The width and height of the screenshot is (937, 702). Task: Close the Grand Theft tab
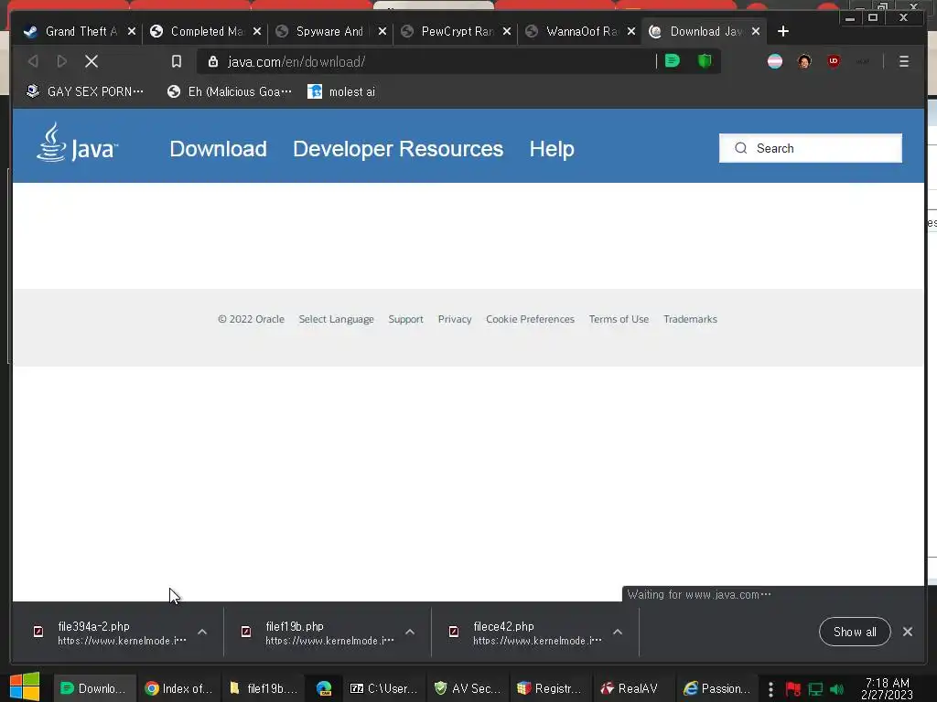coord(132,31)
